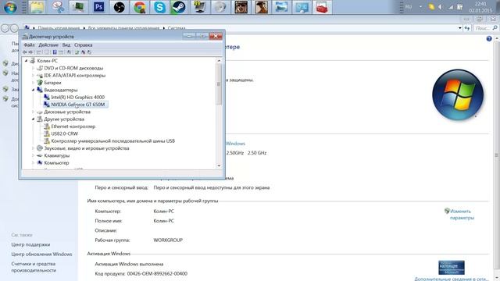Screen dimensions: 500x281
Task: Open the Действие menu
Action: [x=48, y=45]
